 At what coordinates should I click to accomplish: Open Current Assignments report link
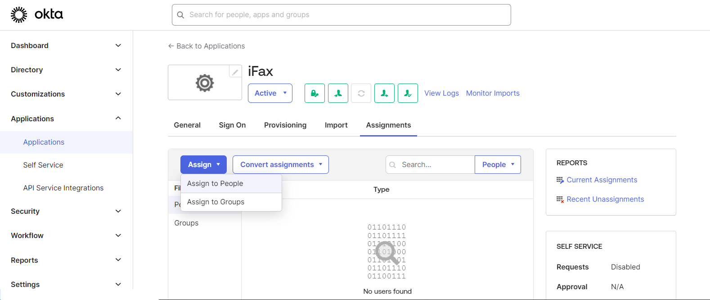pos(602,180)
